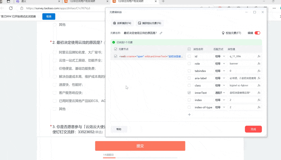
Task: Click the 取消 button in debug bar
Action: pos(48,17)
